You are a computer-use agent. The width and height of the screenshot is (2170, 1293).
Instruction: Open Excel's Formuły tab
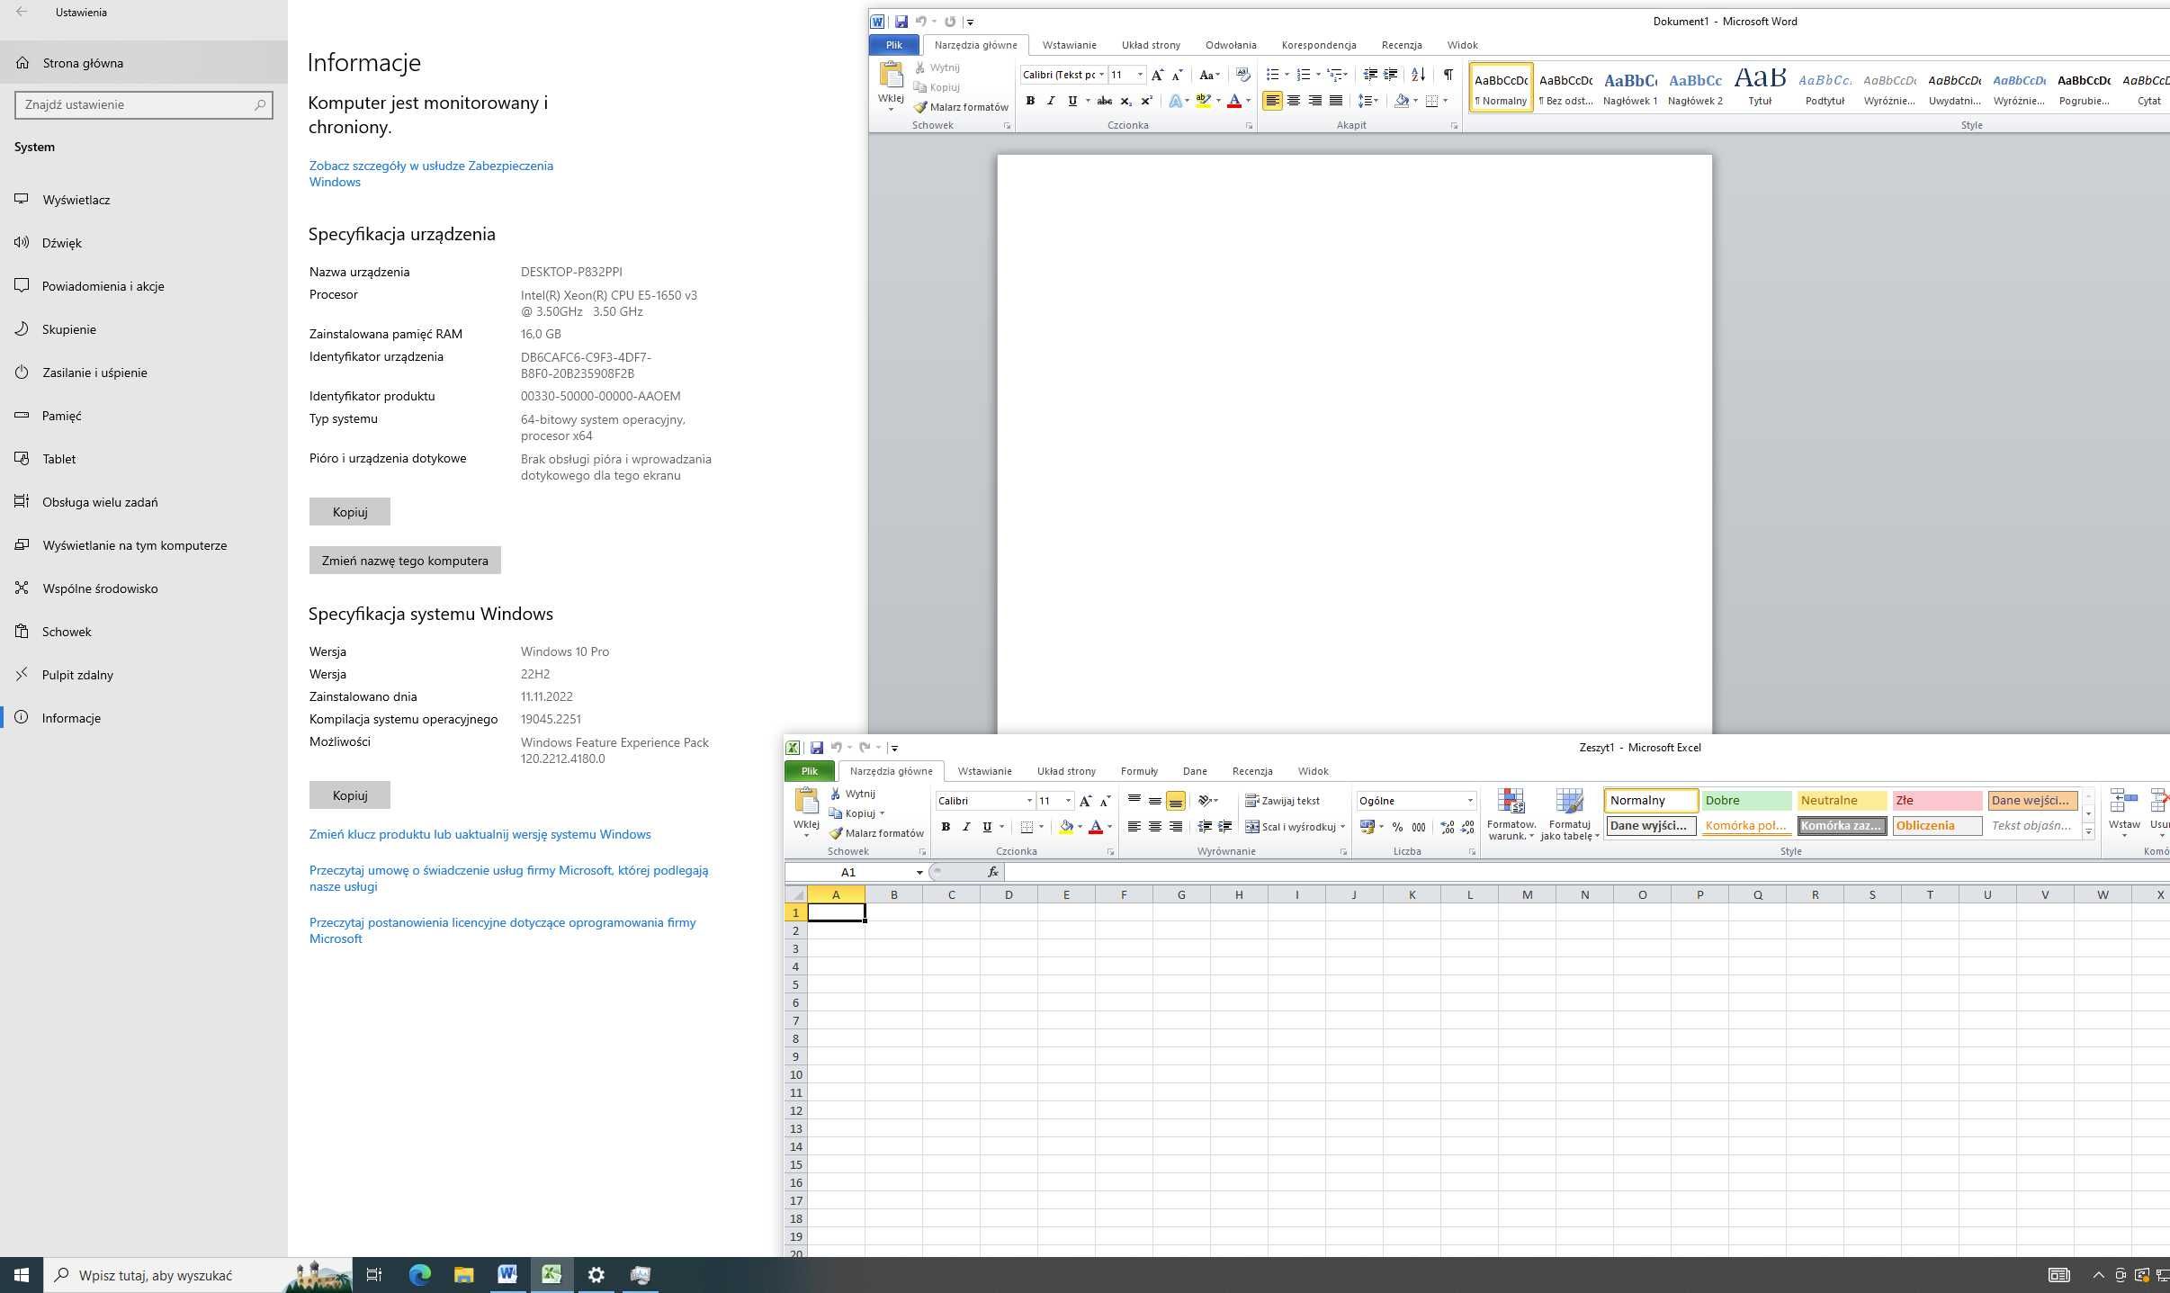1139,771
